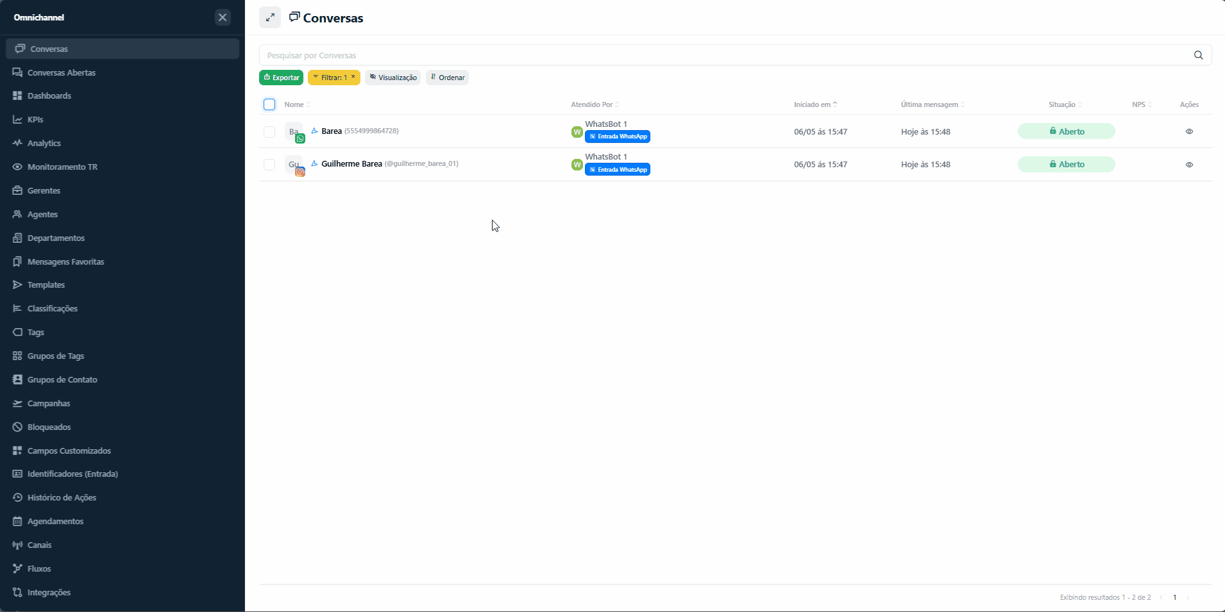
Task: Click the Grupos de Tags grid icon
Action: (x=17, y=356)
